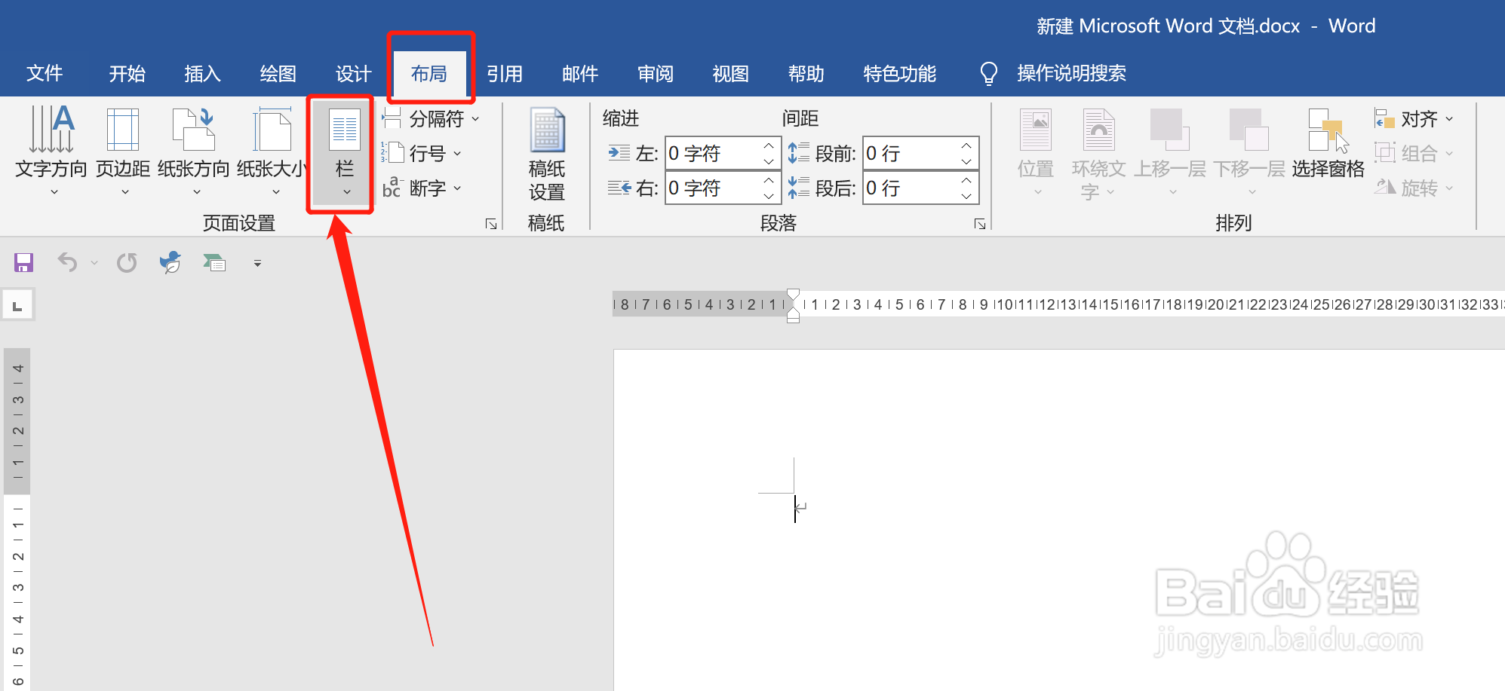Open the 行号 line numbers dropdown

(x=422, y=153)
